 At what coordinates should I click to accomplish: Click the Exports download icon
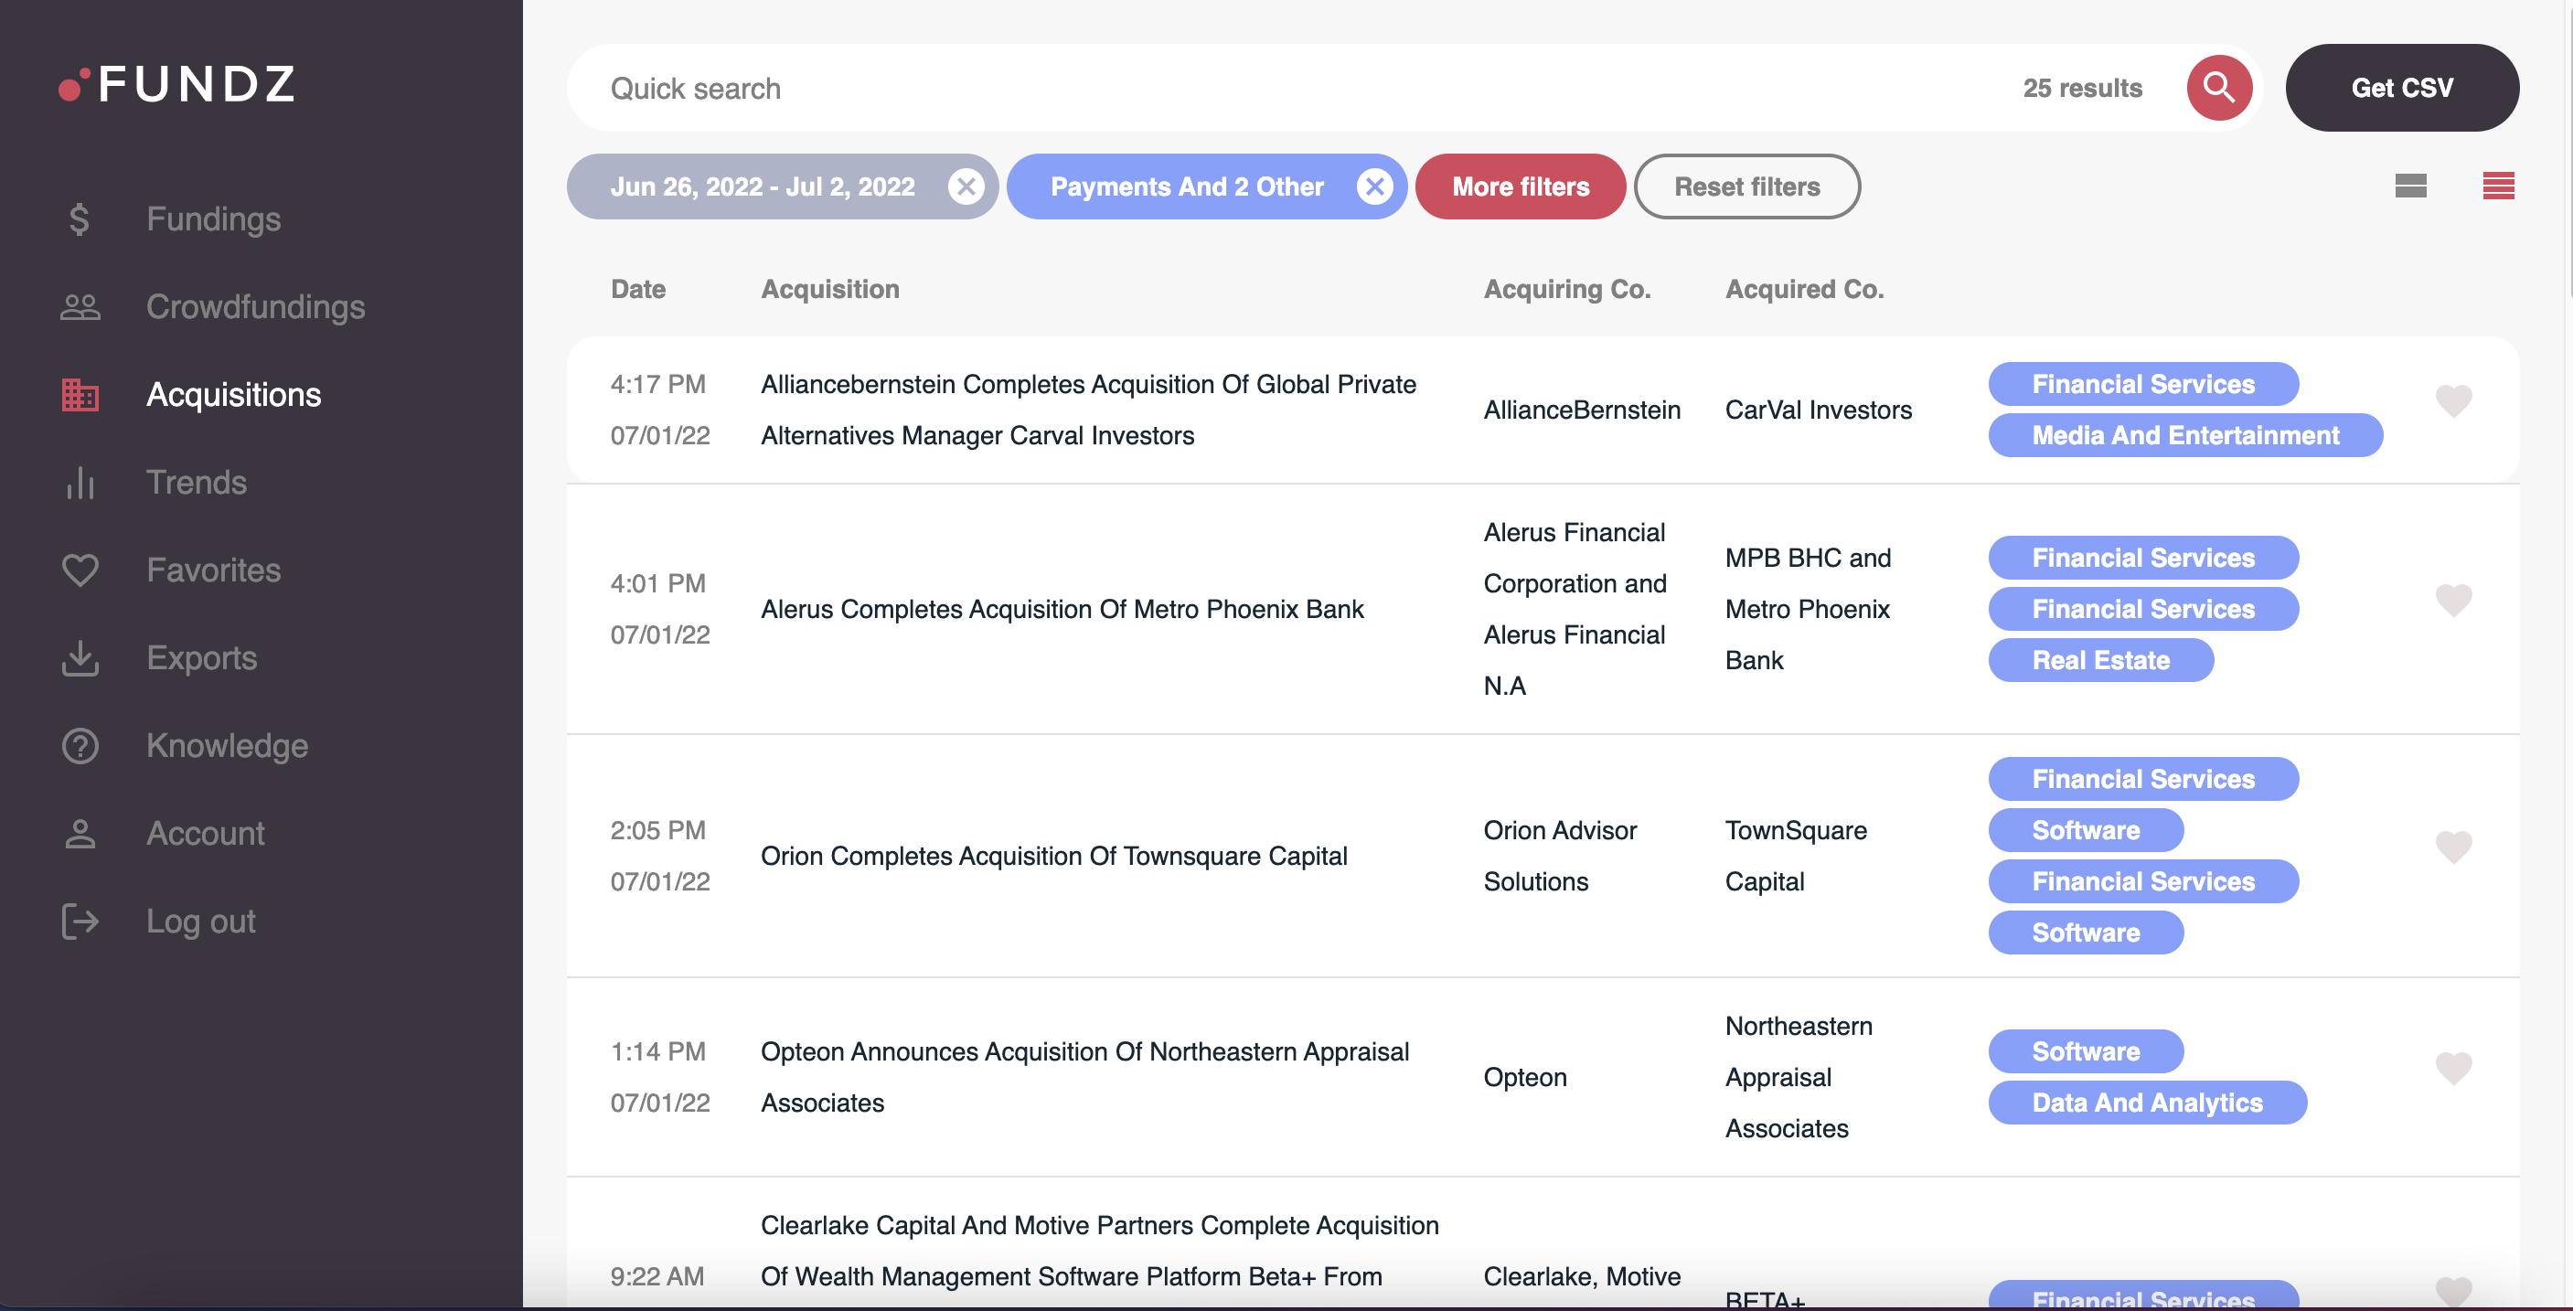[80, 658]
